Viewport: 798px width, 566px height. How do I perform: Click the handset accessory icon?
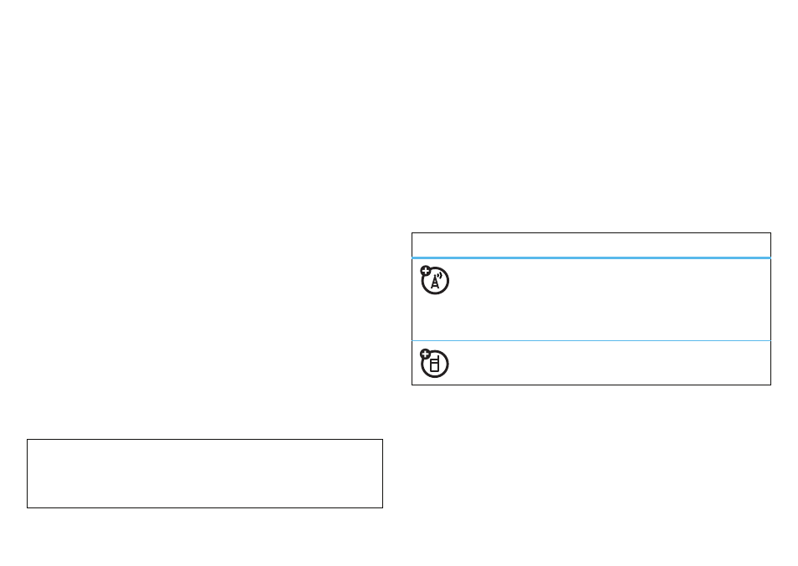[x=435, y=364]
